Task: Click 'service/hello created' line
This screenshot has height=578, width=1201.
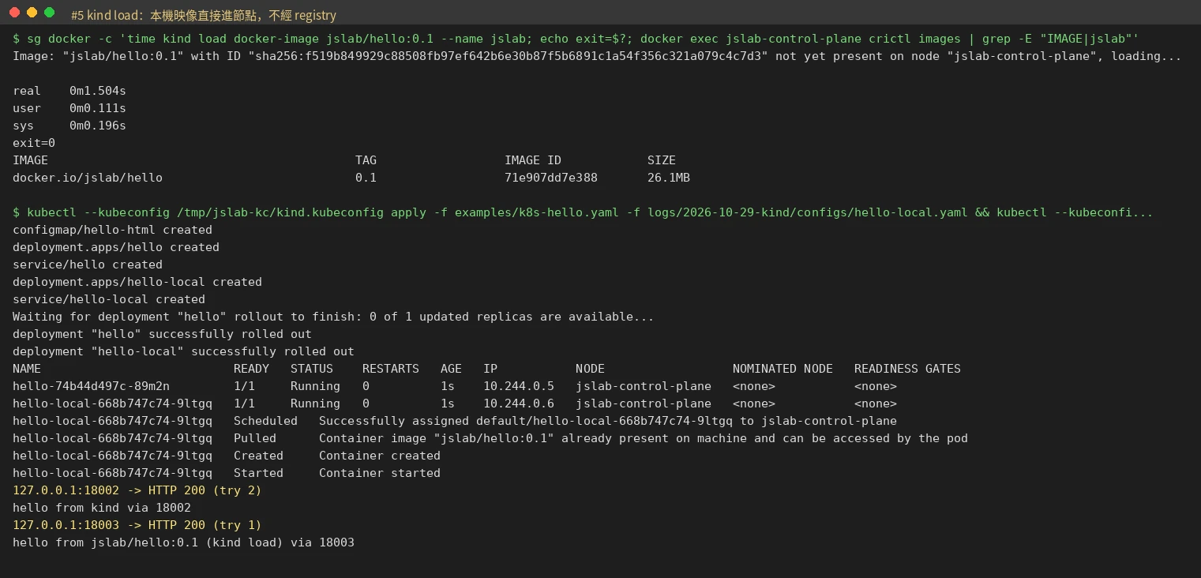Action: coord(88,265)
